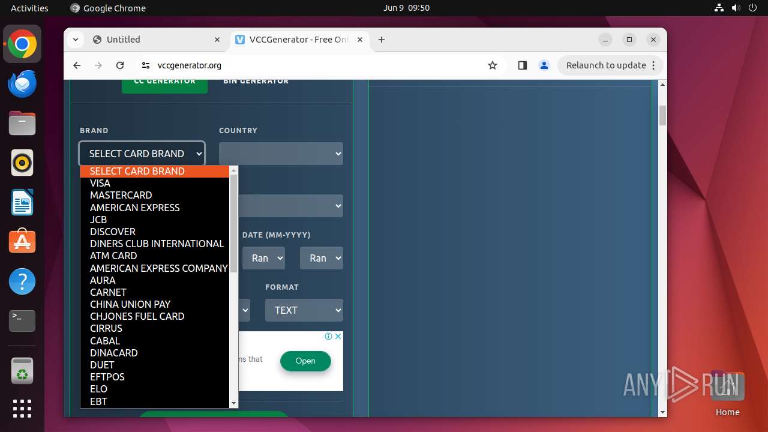Open the COUNTRY dropdown

[281, 154]
